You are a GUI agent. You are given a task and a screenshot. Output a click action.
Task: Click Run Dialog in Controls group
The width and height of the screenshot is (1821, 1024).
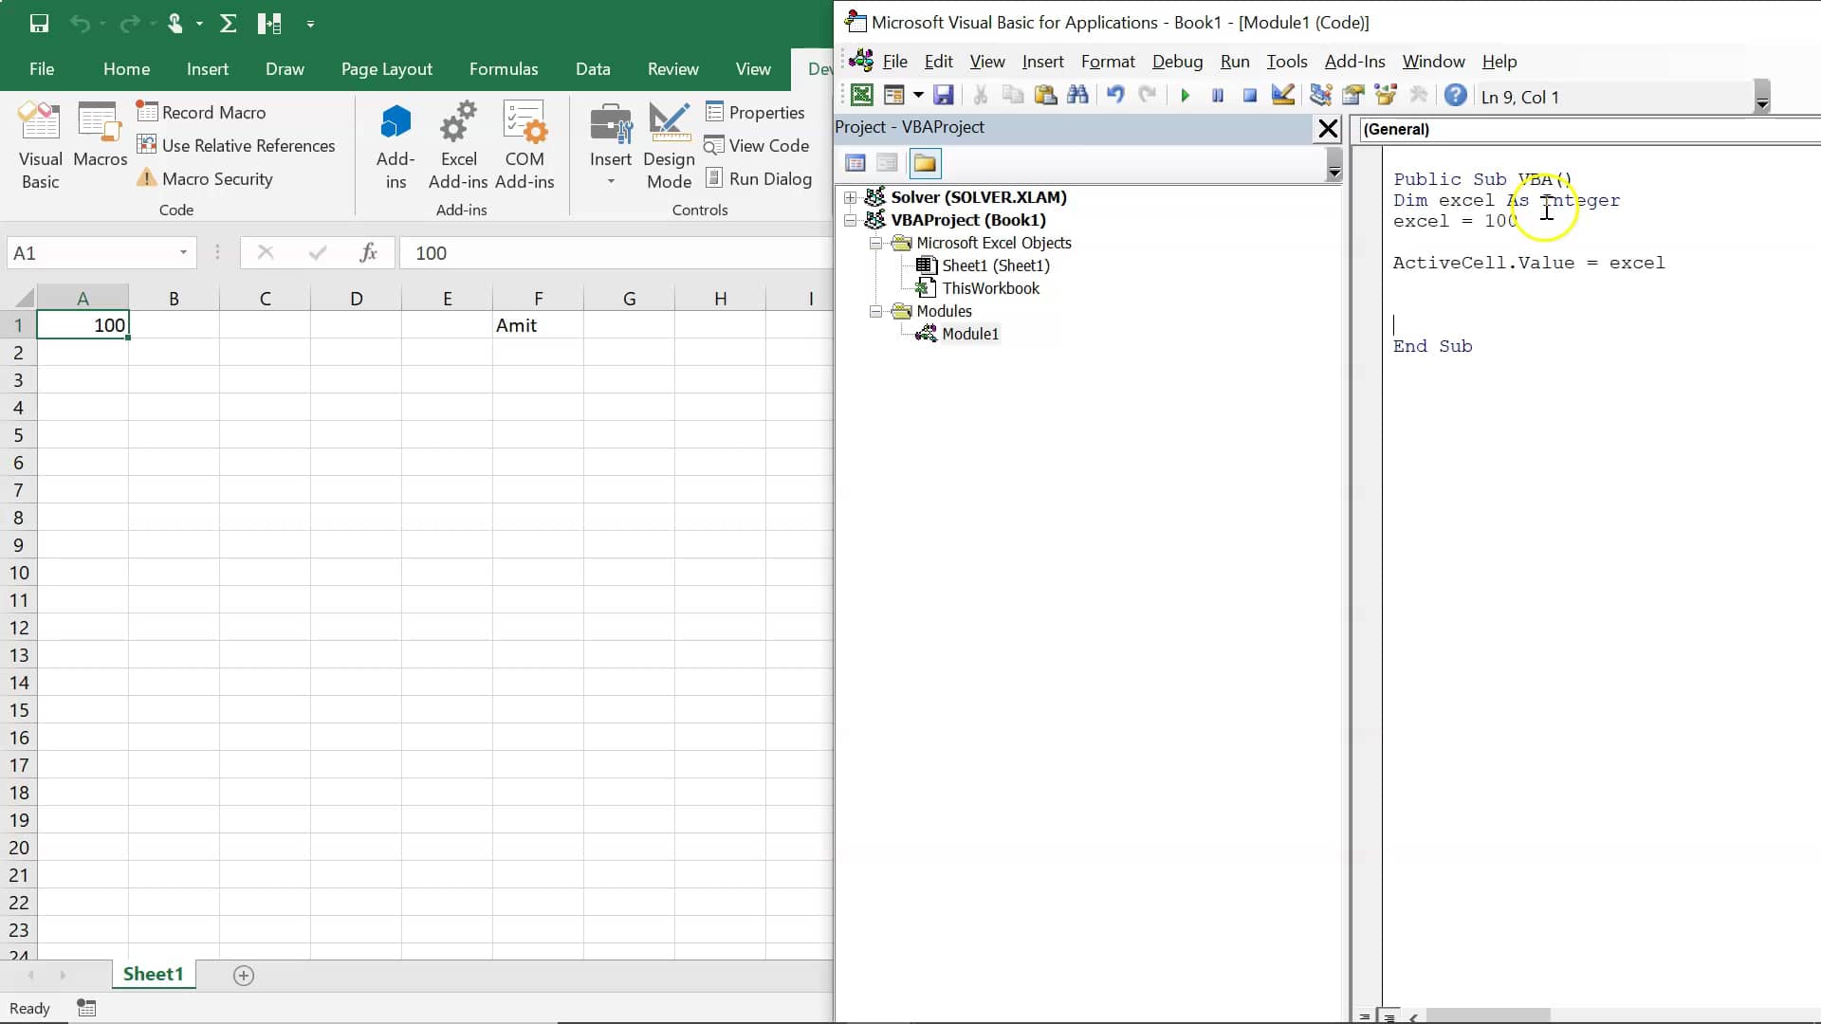coord(760,178)
